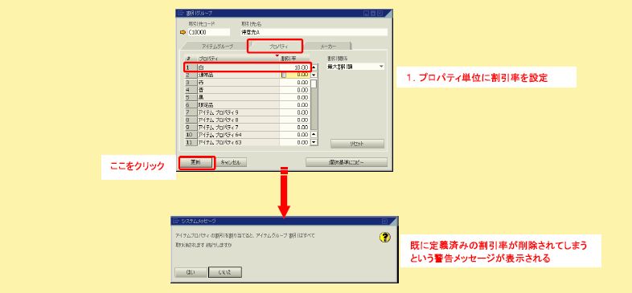The width and height of the screenshot is (632, 293).
Task: Confirm with はい in the system message
Action: click(191, 272)
